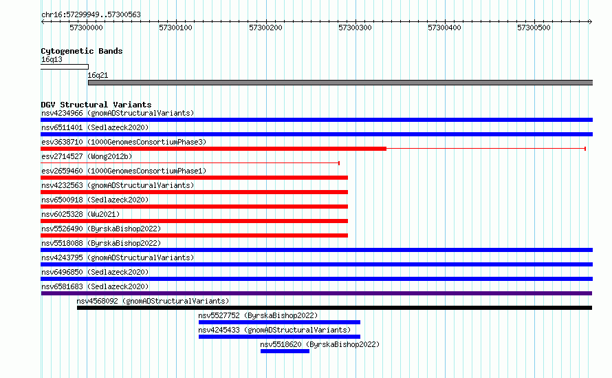Click the ruler's left arrowhead
Viewport: 612px width, 378px height.
pos(43,21)
